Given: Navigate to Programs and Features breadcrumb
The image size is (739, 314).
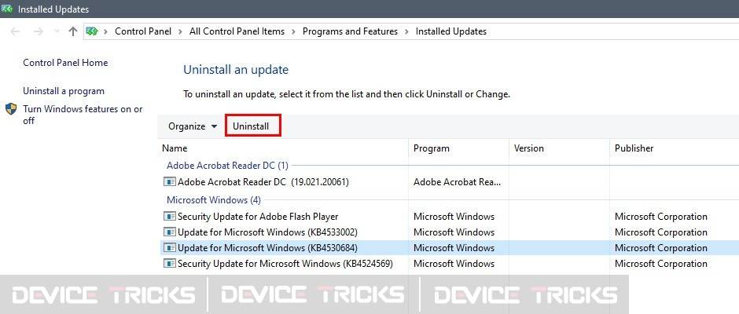Looking at the screenshot, I should tap(350, 31).
